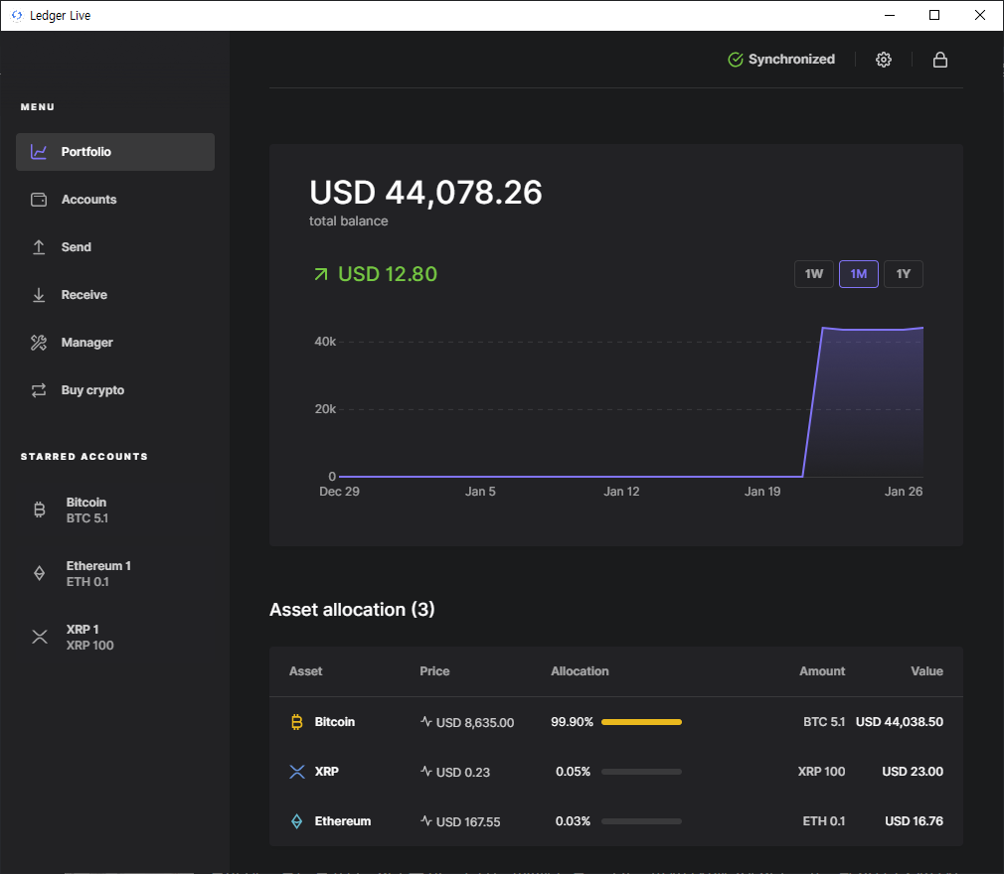This screenshot has width=1004, height=874.
Task: Click the Receive down-arrow icon
Action: click(x=39, y=295)
